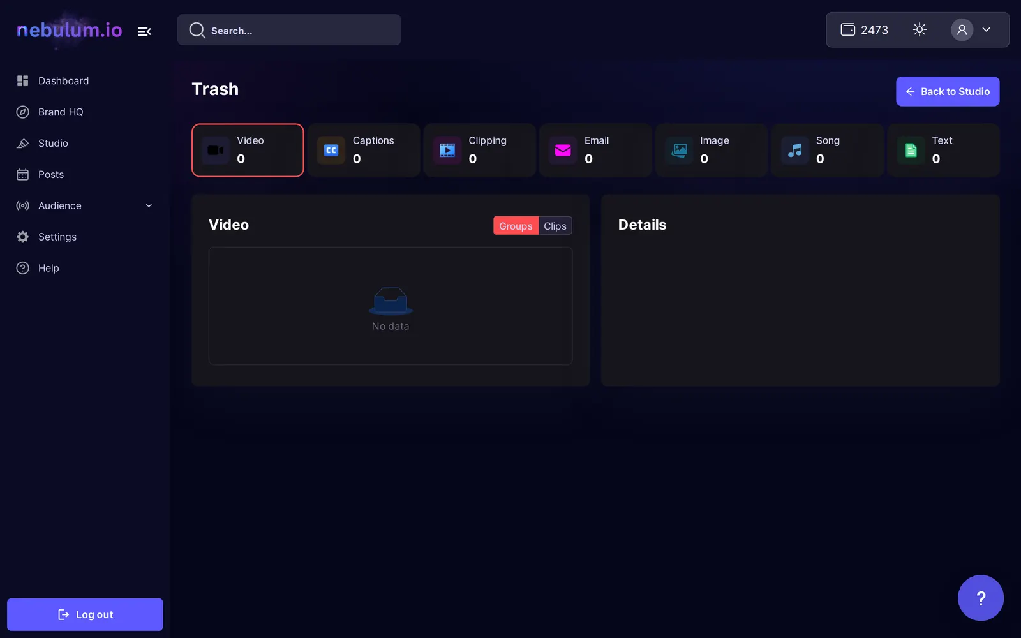Image resolution: width=1021 pixels, height=638 pixels.
Task: Click the Audience broadcast icon
Action: click(23, 205)
